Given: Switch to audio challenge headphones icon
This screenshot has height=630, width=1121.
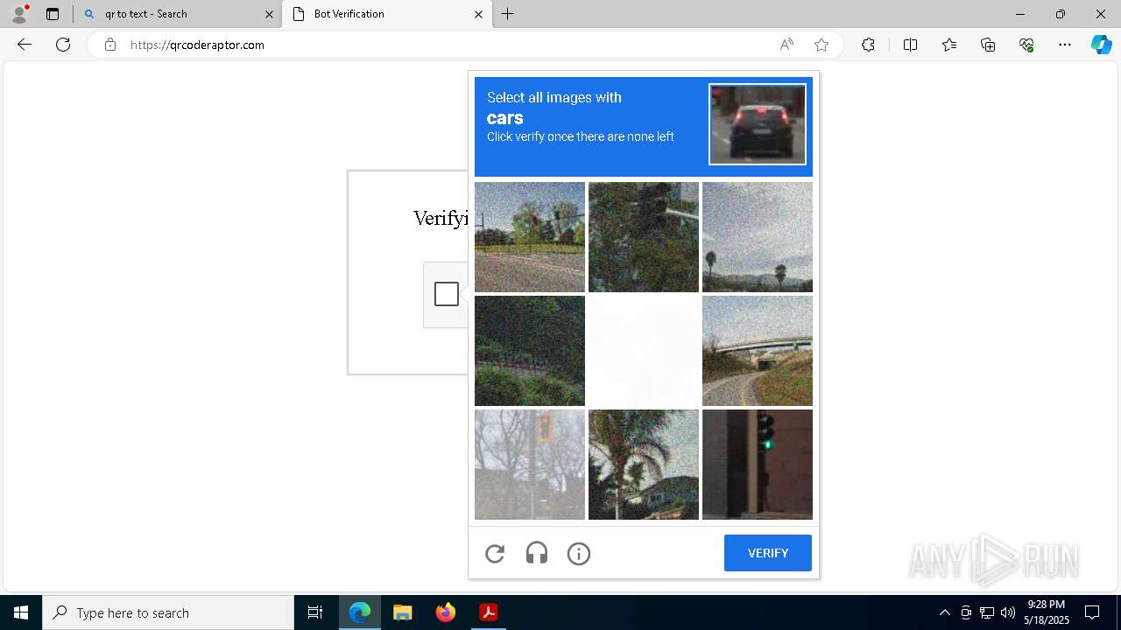Looking at the screenshot, I should [x=537, y=553].
